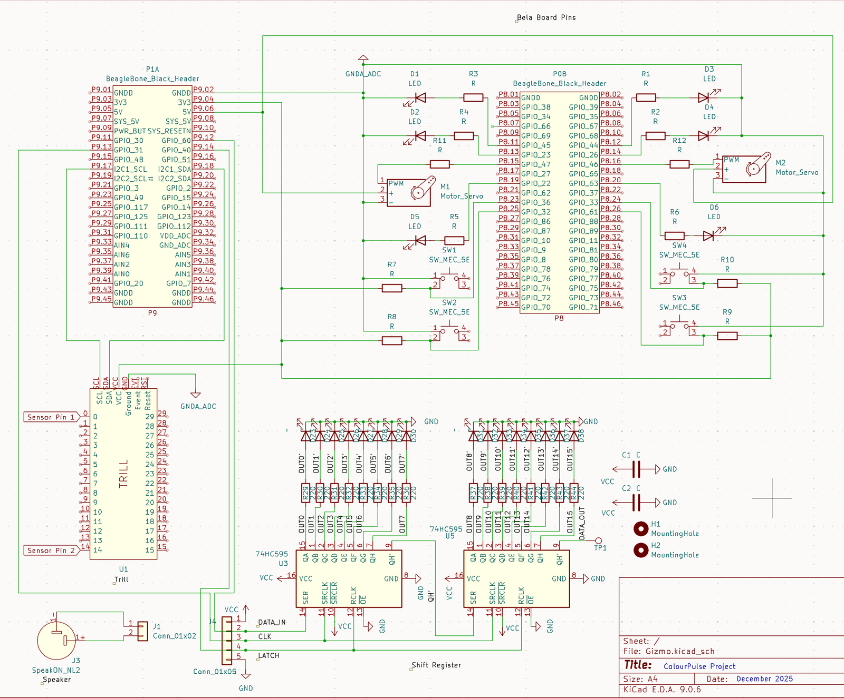Select the H1 mounting hole

coord(641,529)
